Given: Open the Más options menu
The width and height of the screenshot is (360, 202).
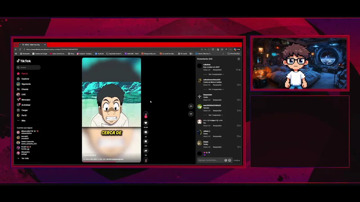Looking at the screenshot, I should coord(21,121).
